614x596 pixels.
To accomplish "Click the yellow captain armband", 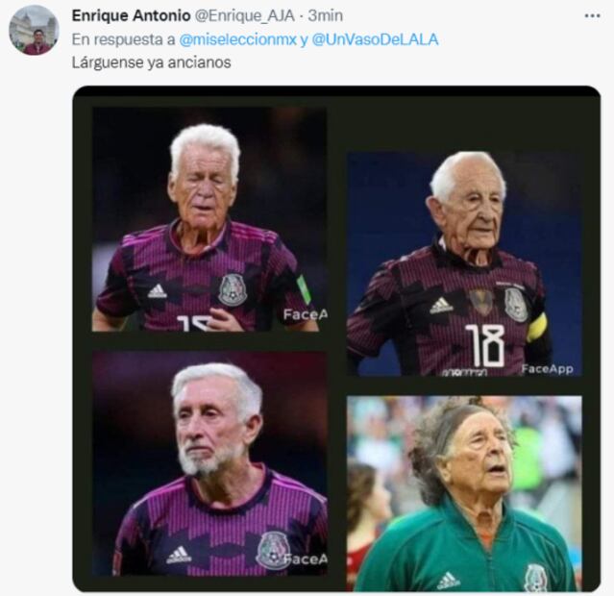I will tap(536, 327).
